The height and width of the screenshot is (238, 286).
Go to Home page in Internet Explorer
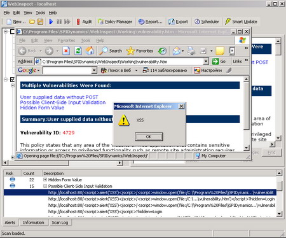coord(90,51)
